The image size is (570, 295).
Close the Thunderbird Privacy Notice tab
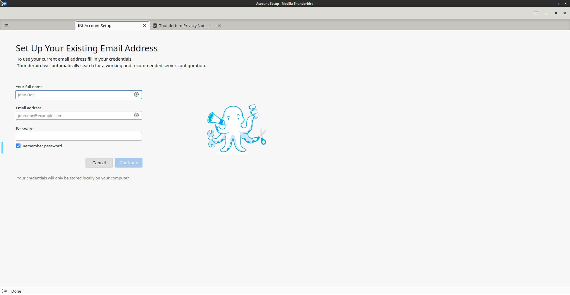219,26
